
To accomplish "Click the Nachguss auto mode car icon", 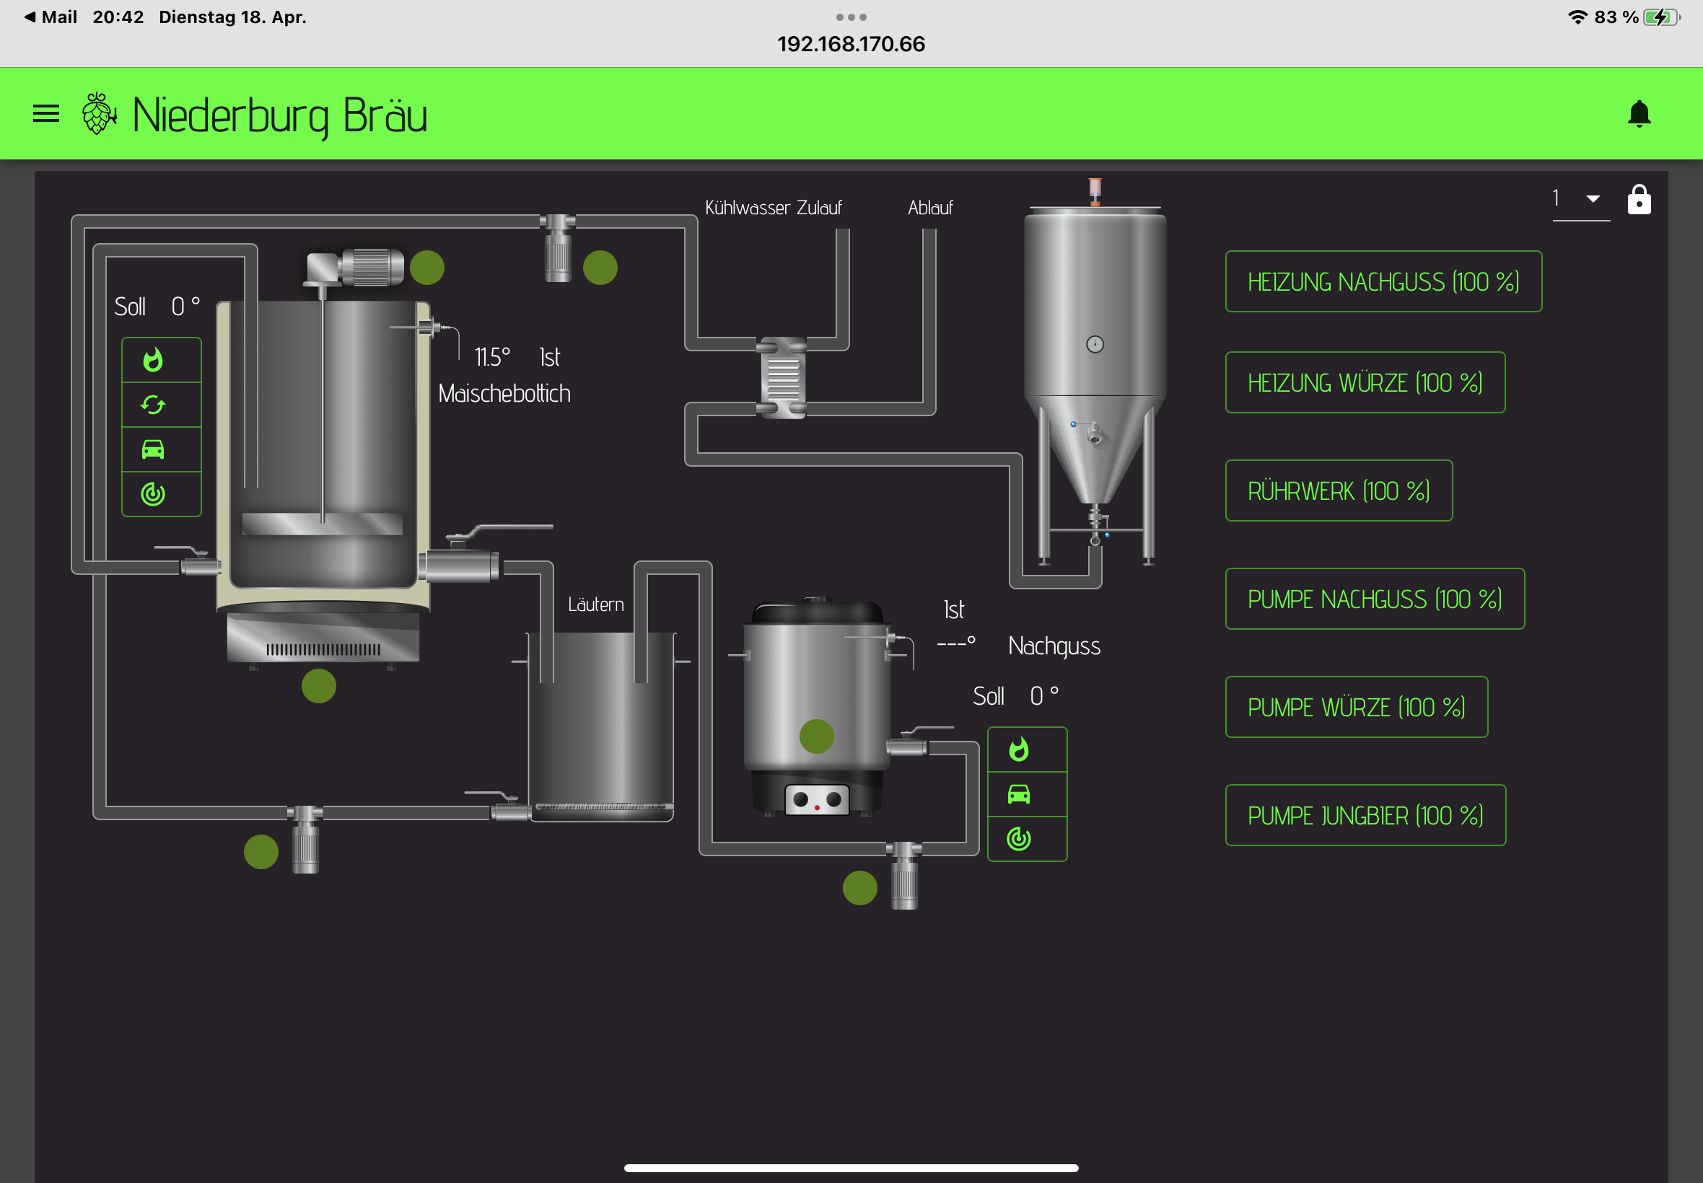I will pos(1019,795).
